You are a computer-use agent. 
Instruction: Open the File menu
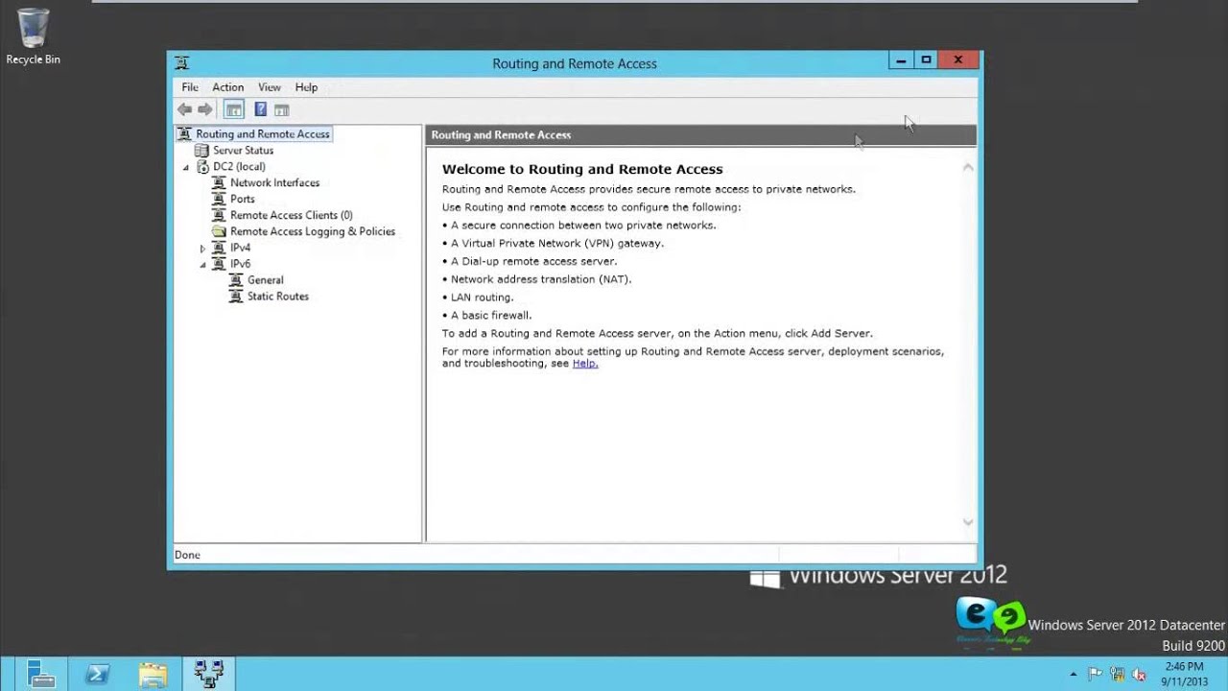[190, 87]
